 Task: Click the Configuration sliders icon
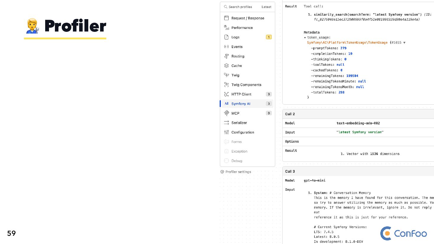pos(226,132)
